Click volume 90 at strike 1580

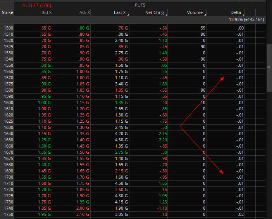(203, 90)
